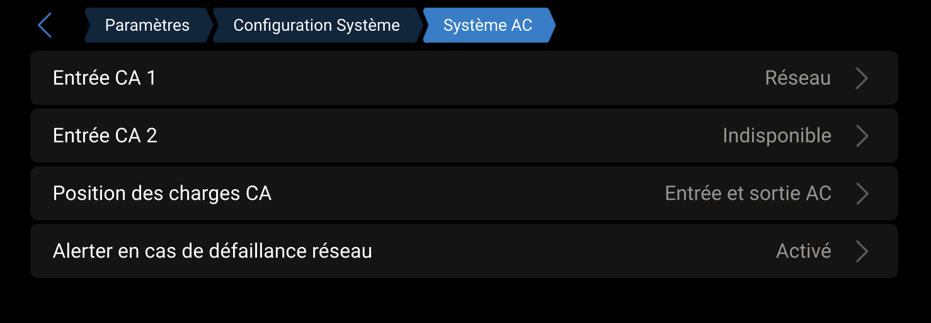Viewport: 931px width, 323px height.
Task: Select Position des charges CA label
Action: pyautogui.click(x=162, y=194)
